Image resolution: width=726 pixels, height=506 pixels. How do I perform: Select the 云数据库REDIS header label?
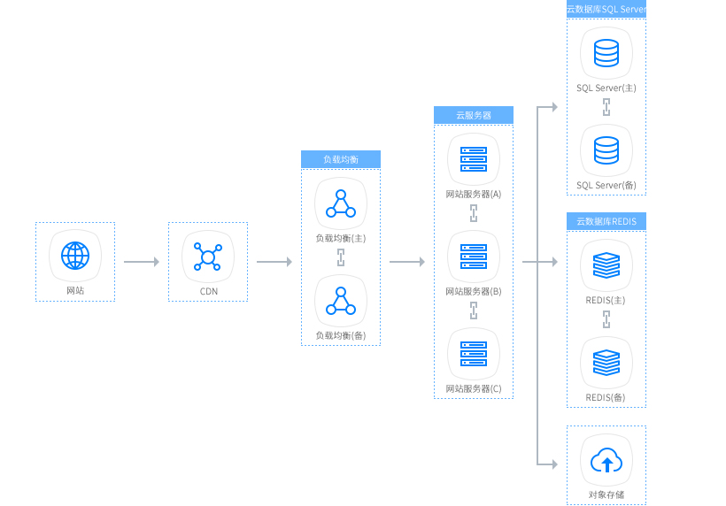click(606, 221)
